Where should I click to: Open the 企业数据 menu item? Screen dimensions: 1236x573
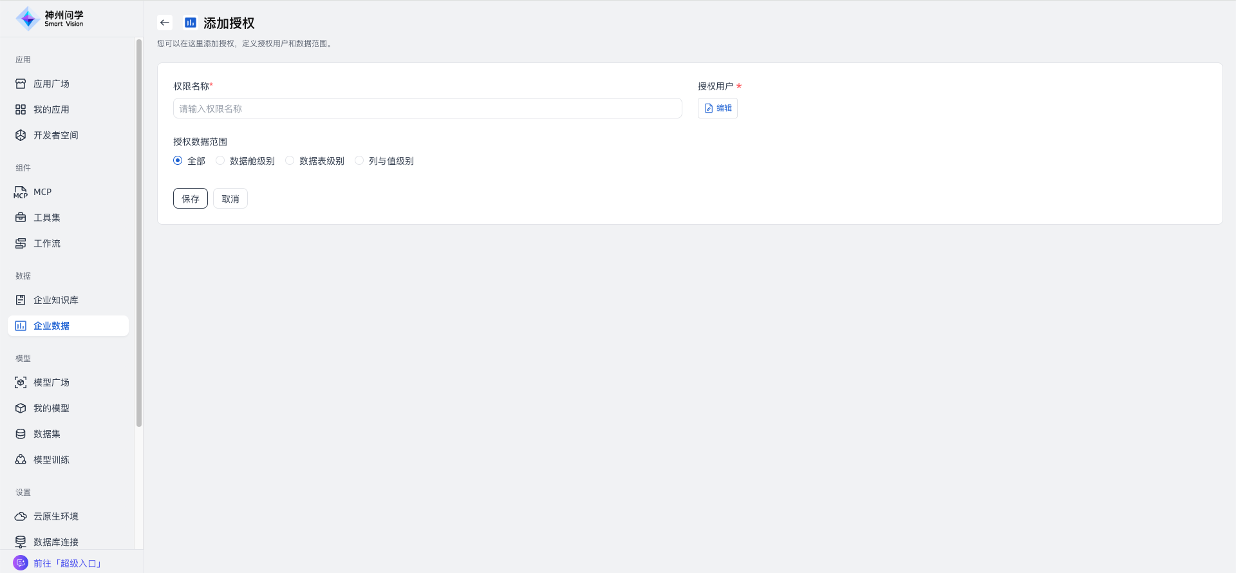pyautogui.click(x=51, y=326)
